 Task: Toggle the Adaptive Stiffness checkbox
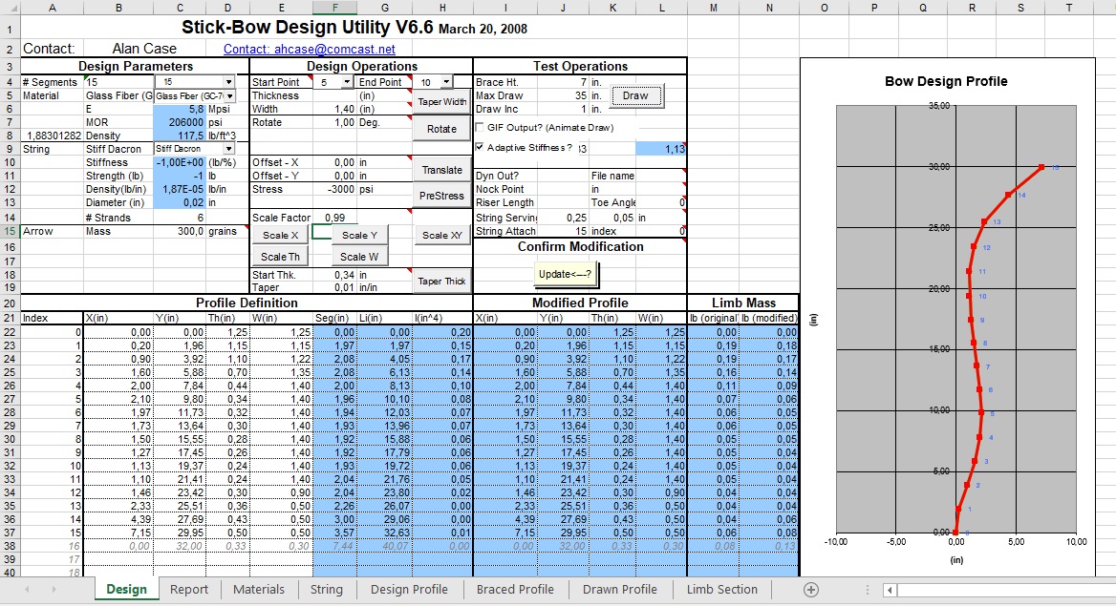481,148
